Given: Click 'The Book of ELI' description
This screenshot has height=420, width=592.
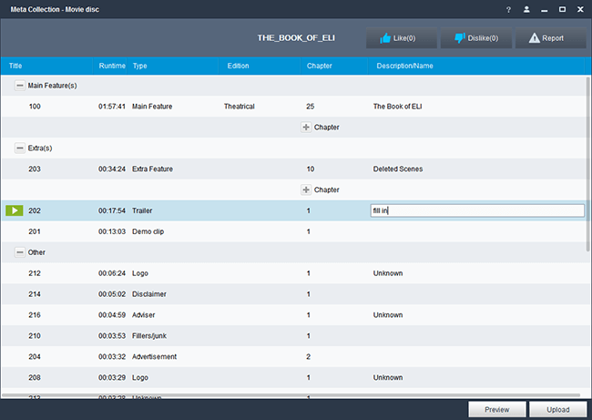Looking at the screenshot, I should click(397, 107).
